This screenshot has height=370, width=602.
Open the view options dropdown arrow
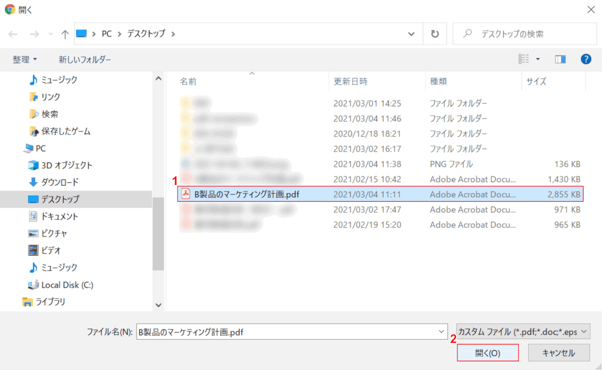(x=538, y=59)
